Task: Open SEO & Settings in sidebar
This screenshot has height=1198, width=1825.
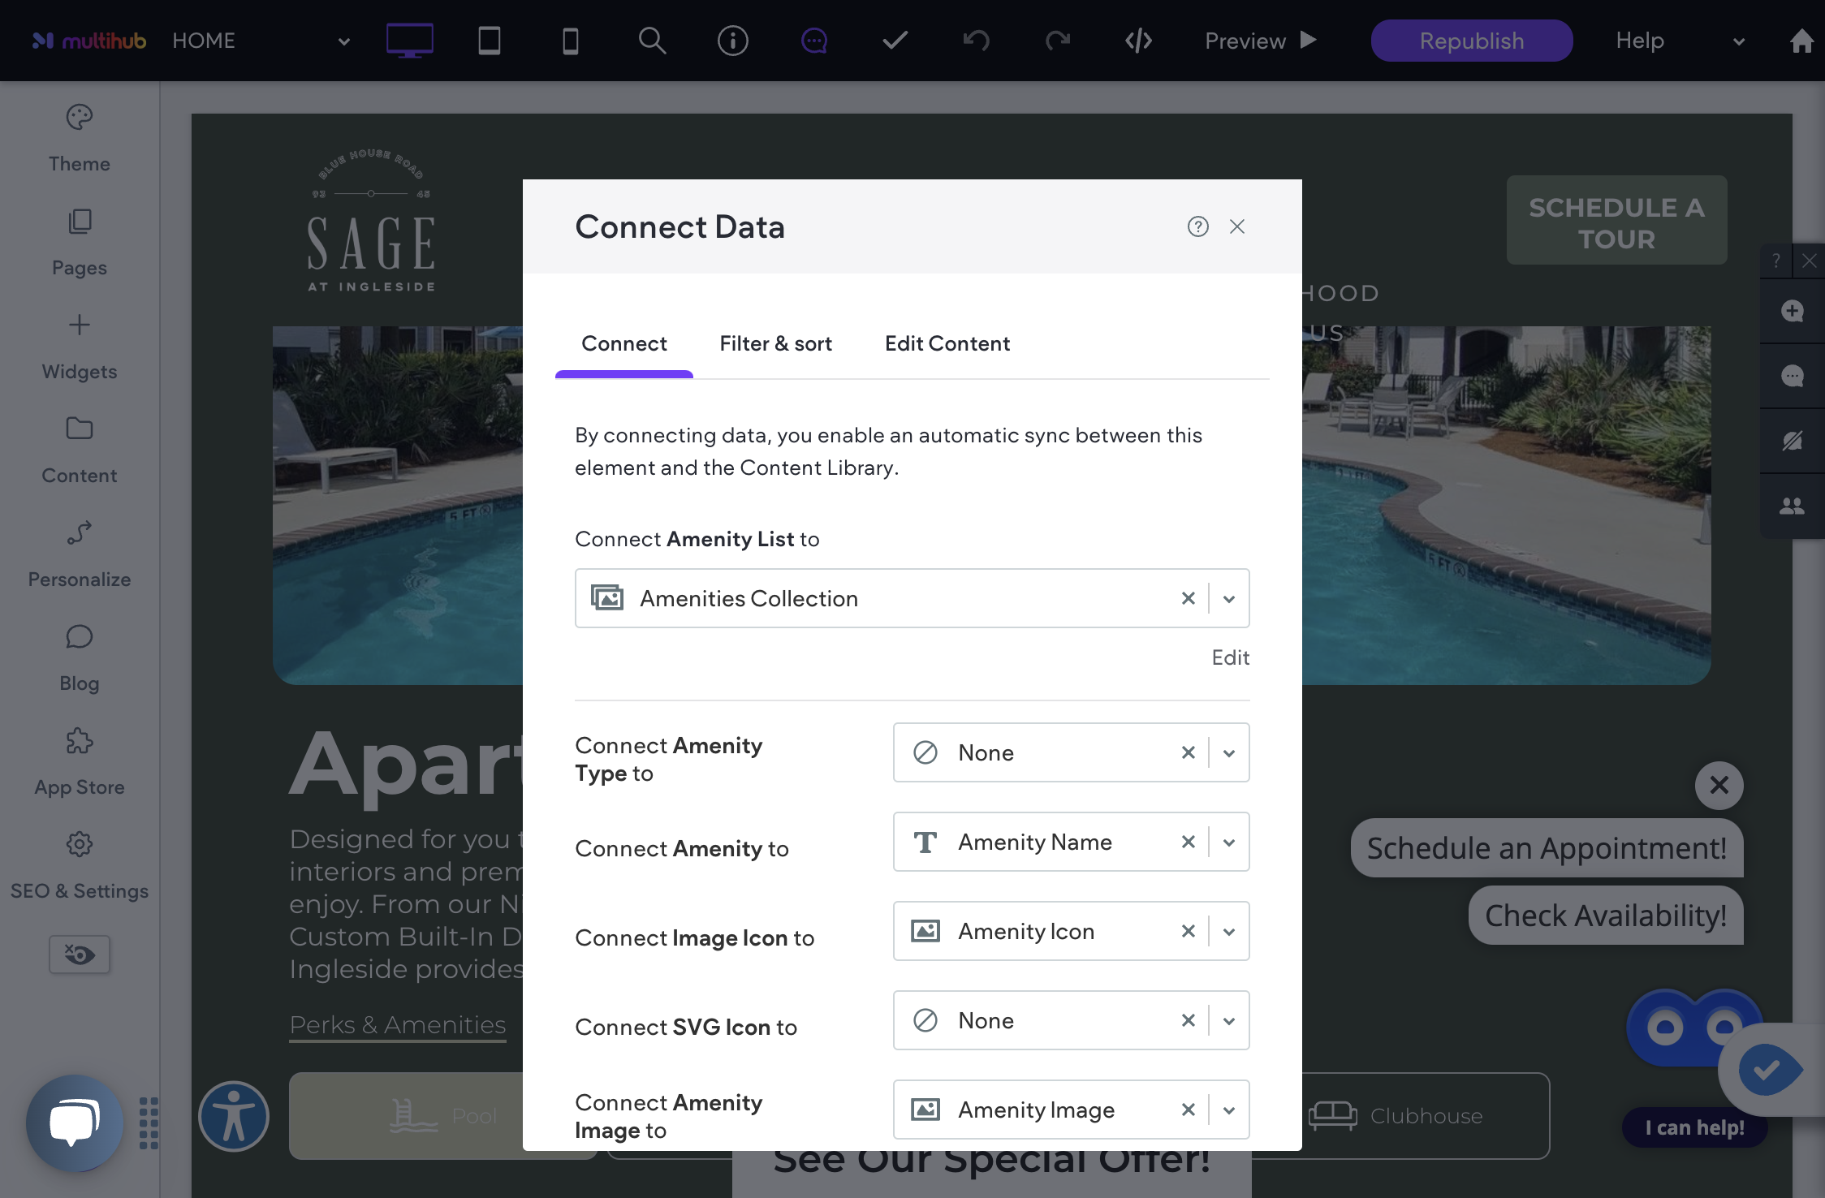Action: [x=80, y=866]
